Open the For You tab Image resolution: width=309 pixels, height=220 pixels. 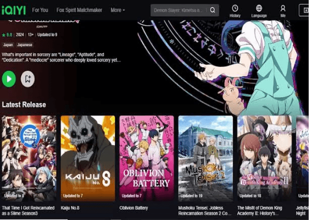pos(40,10)
